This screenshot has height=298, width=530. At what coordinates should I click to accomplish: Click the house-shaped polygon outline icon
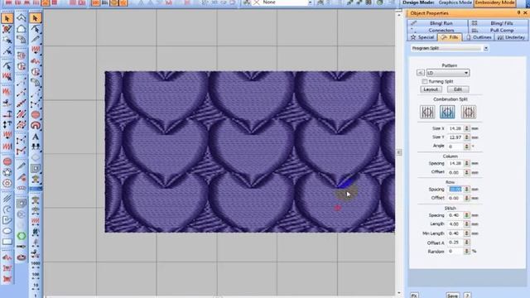coord(22,29)
